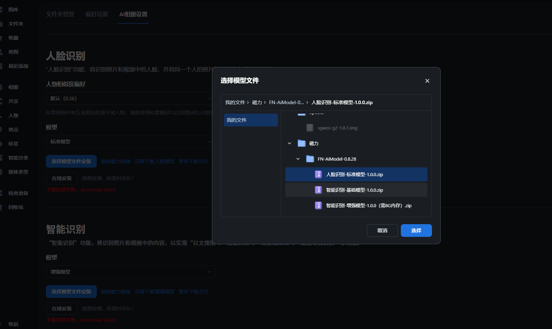552x329 pixels.
Task: Go to 磁力 in the breadcrumb path
Action: click(x=257, y=102)
